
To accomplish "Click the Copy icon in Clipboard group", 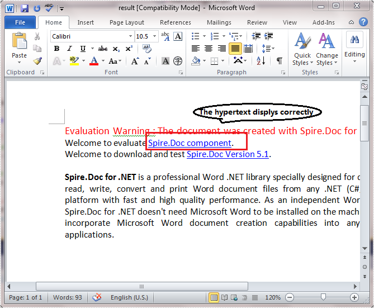I will pyautogui.click(x=37, y=49).
